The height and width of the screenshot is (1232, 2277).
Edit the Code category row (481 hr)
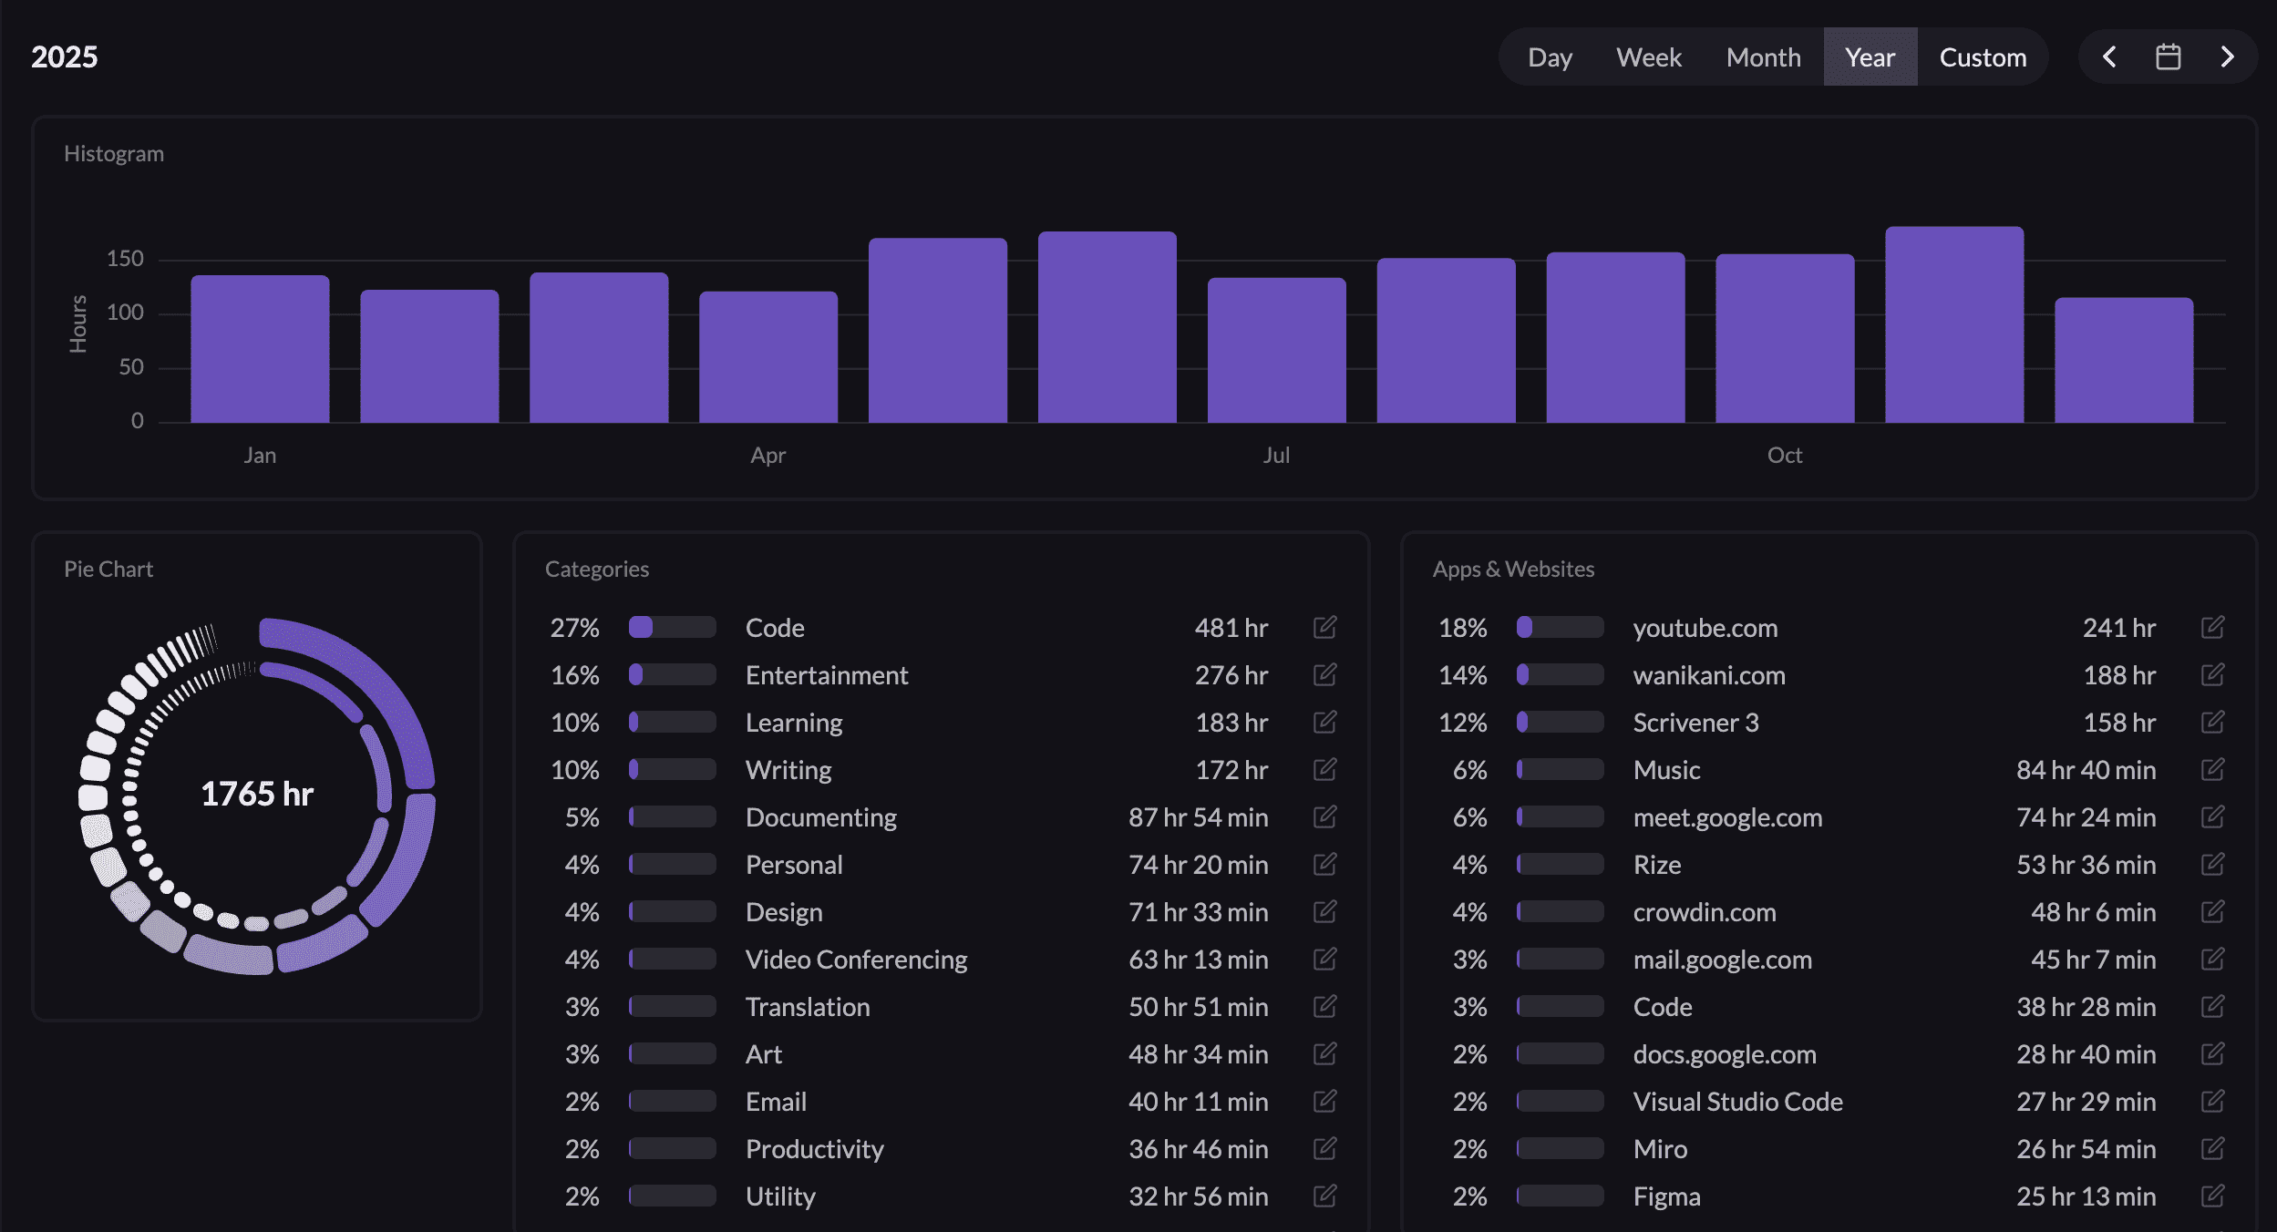click(1325, 627)
